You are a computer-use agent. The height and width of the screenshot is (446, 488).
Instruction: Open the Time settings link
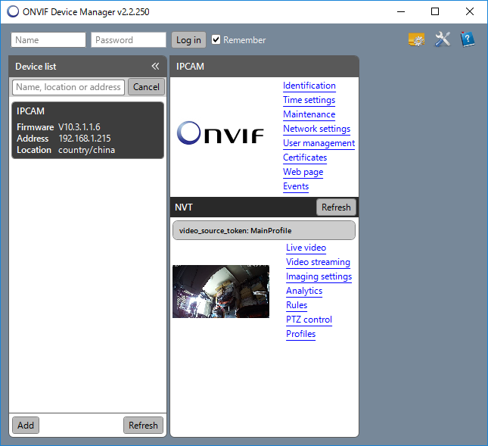pyautogui.click(x=309, y=100)
